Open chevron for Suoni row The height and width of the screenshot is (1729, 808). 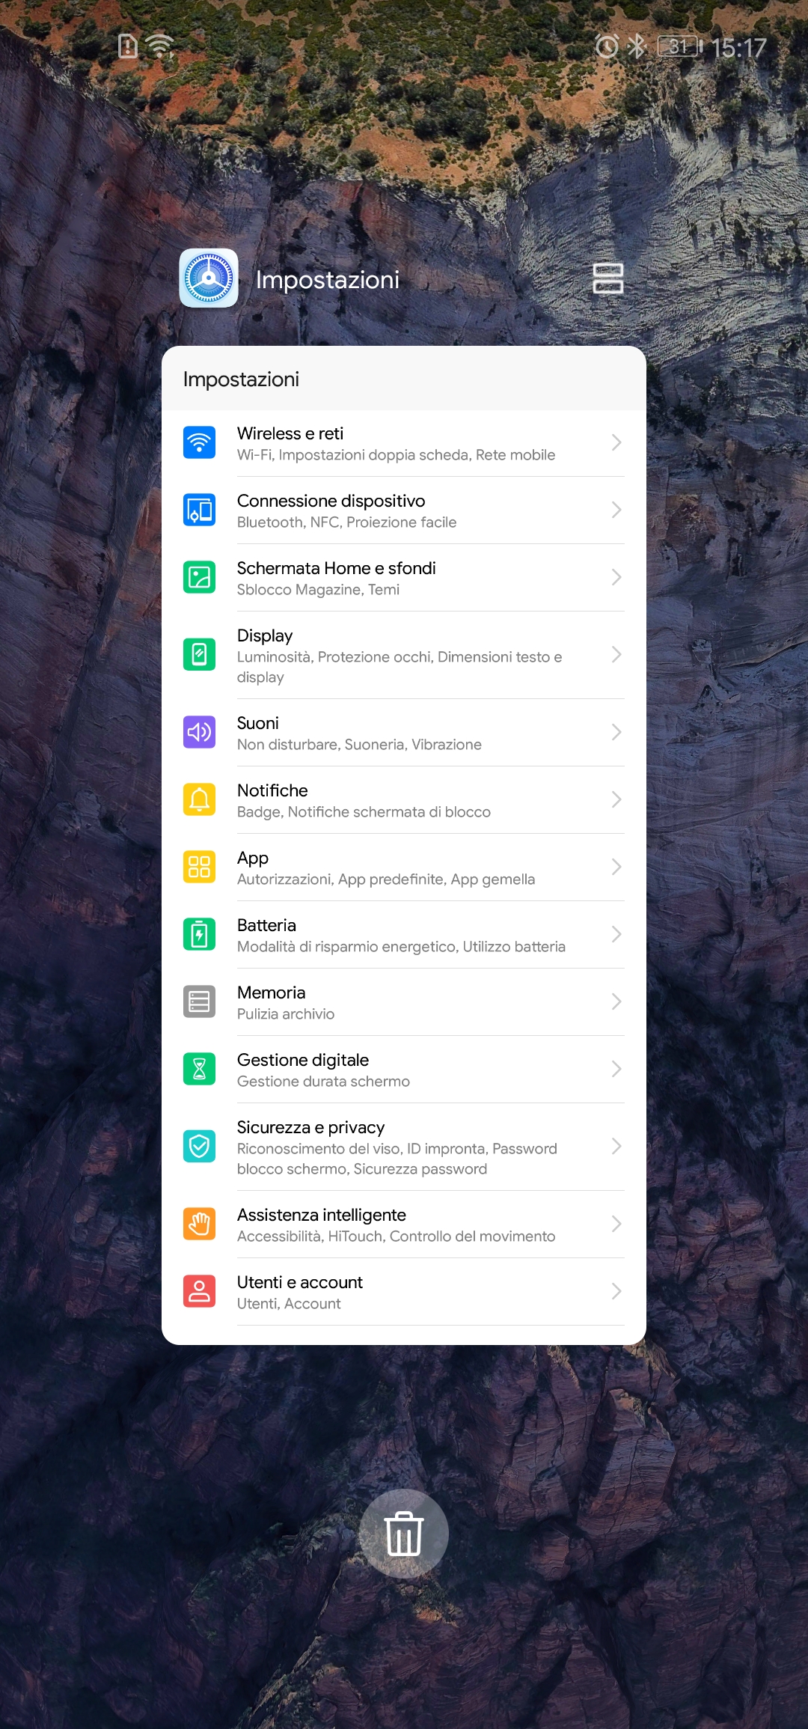pyautogui.click(x=616, y=732)
